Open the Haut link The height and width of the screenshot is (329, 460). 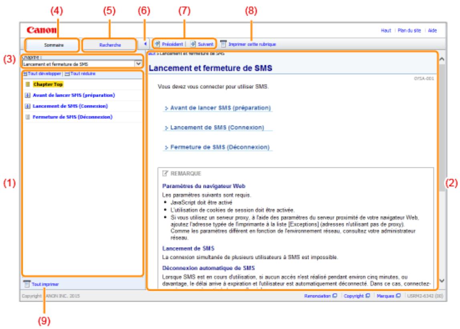386,30
